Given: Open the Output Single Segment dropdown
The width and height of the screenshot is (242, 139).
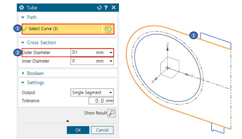Looking at the screenshot, I should (110, 93).
